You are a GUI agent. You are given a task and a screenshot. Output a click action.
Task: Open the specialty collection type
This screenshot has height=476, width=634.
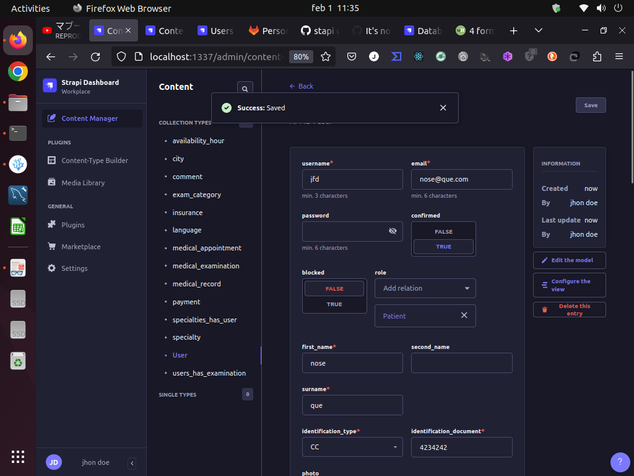pyautogui.click(x=186, y=337)
